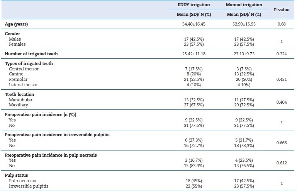The width and height of the screenshot is (297, 193).
Task: Select the Age (years) row label
Action: 16,24
